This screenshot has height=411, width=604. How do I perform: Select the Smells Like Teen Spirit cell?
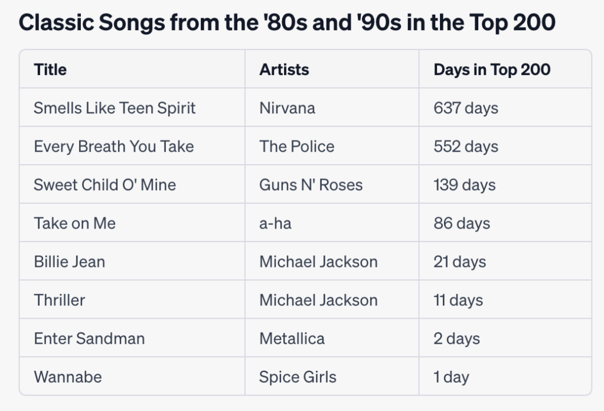[x=115, y=108]
